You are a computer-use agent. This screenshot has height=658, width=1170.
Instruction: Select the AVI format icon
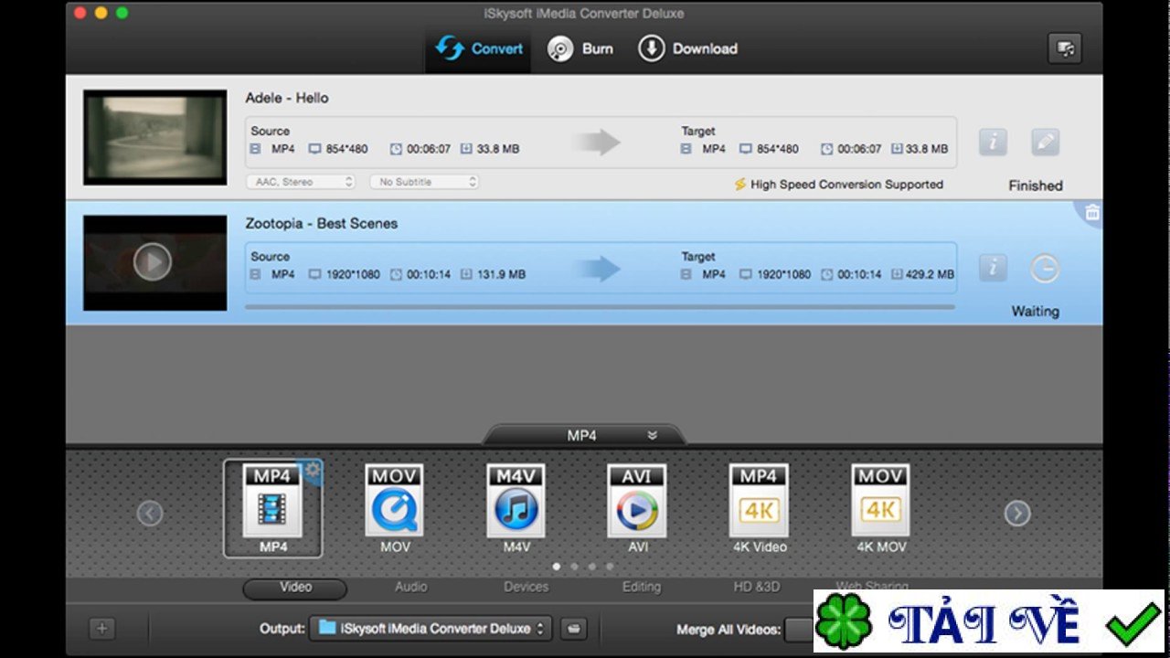(637, 501)
